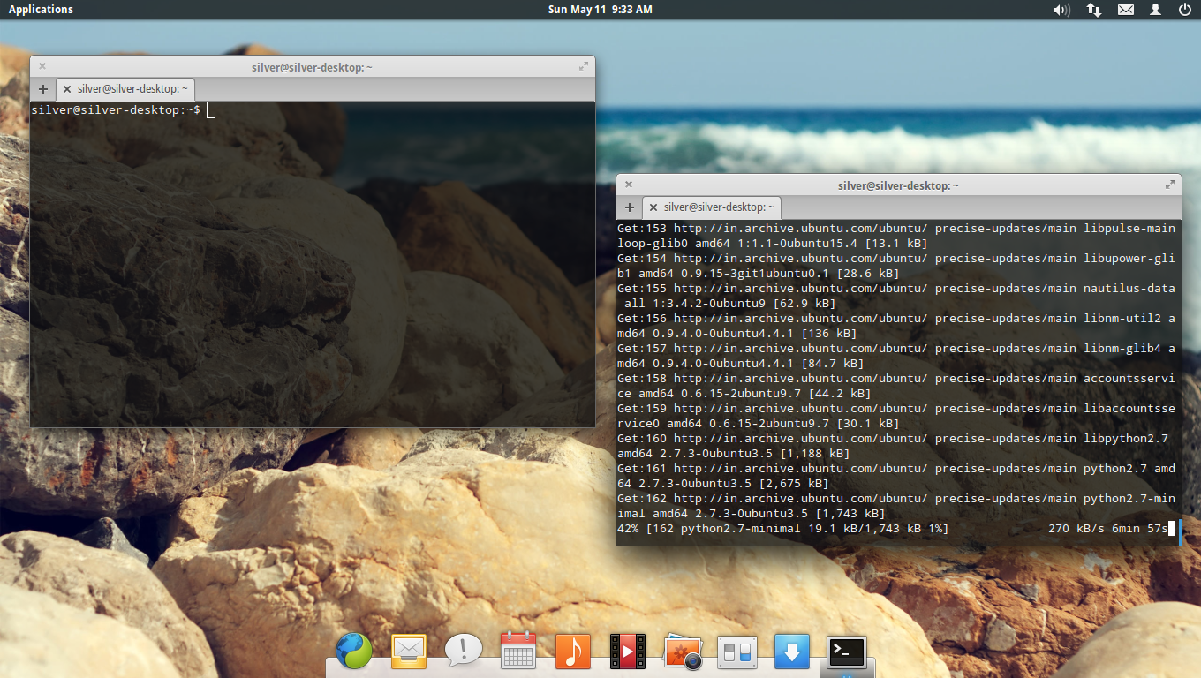Open the Calendar app in the dock
This screenshot has width=1201, height=678.
click(x=518, y=652)
